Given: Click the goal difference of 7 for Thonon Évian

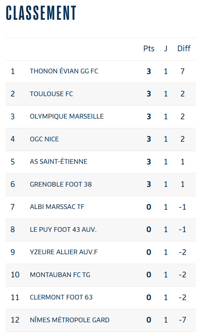Looking at the screenshot, I should click(x=183, y=71).
